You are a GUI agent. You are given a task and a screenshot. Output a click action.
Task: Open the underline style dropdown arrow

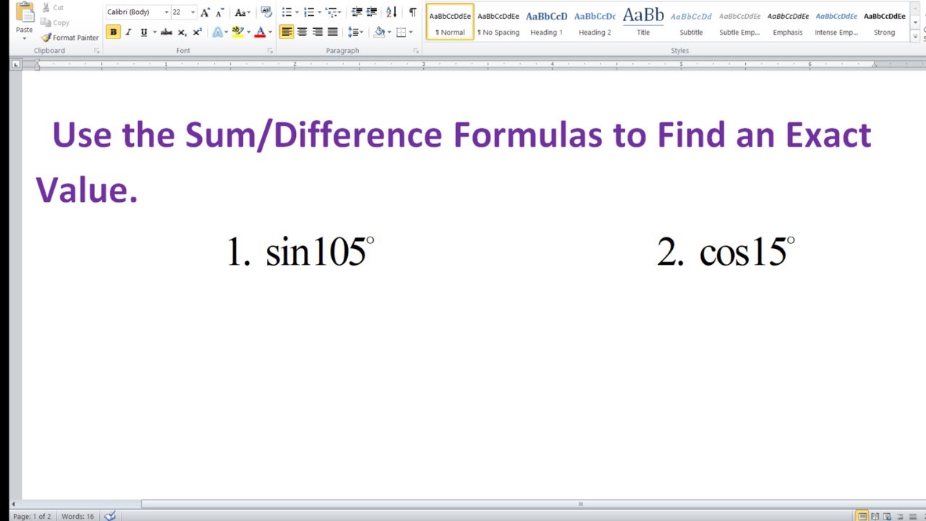pos(154,32)
